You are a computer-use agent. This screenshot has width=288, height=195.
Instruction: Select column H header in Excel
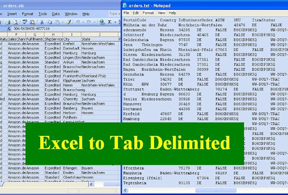[53, 35]
